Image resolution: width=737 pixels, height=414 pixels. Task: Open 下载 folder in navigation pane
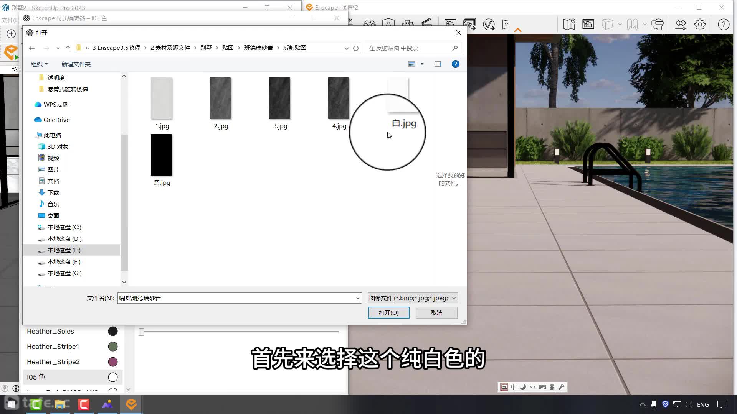[53, 192]
